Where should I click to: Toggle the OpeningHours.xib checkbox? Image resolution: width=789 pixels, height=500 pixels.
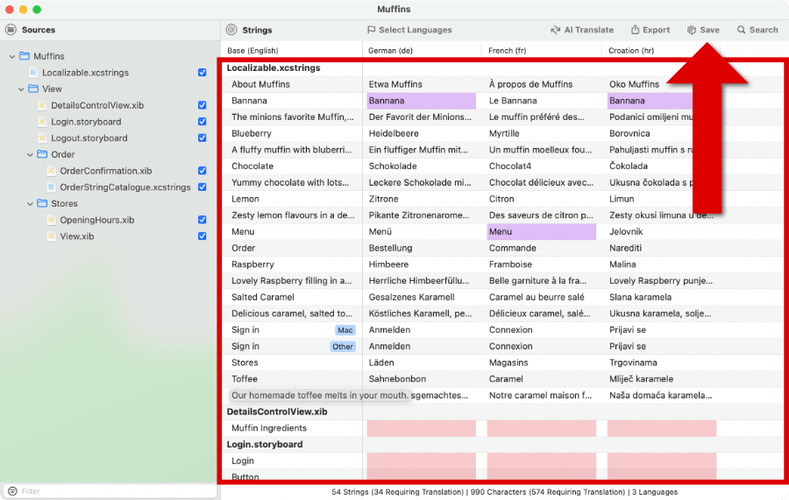[203, 220]
